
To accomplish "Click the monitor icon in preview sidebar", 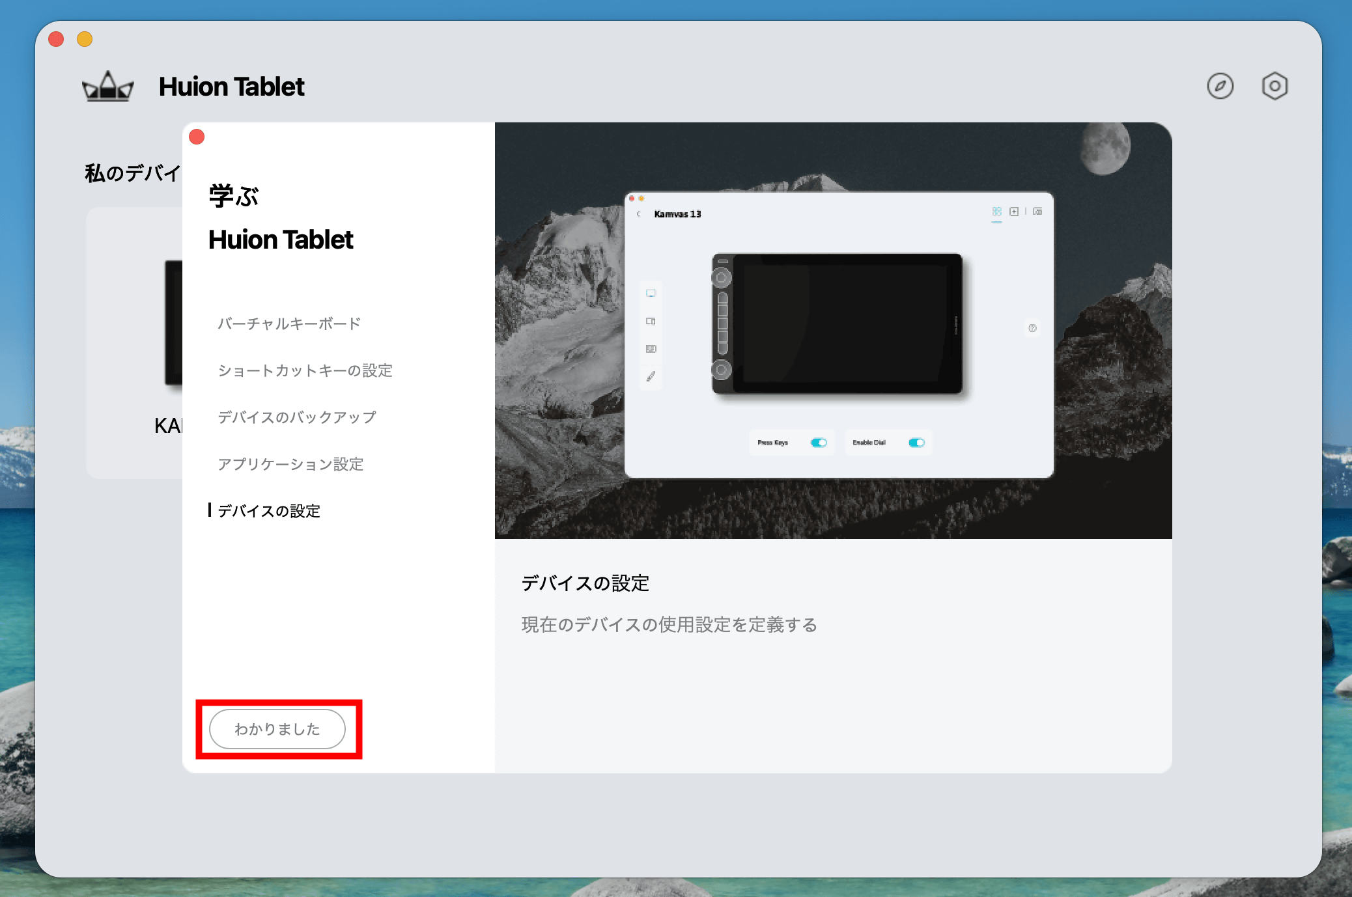I will [651, 293].
